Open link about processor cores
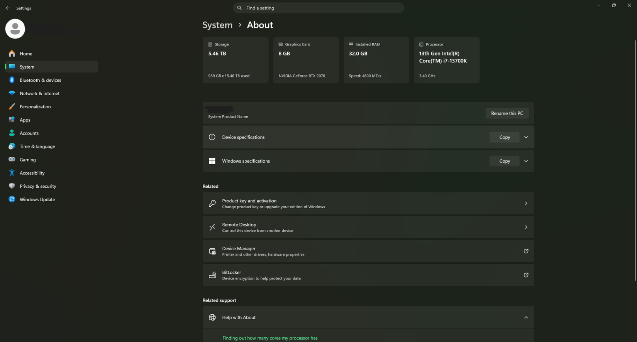 pos(270,338)
